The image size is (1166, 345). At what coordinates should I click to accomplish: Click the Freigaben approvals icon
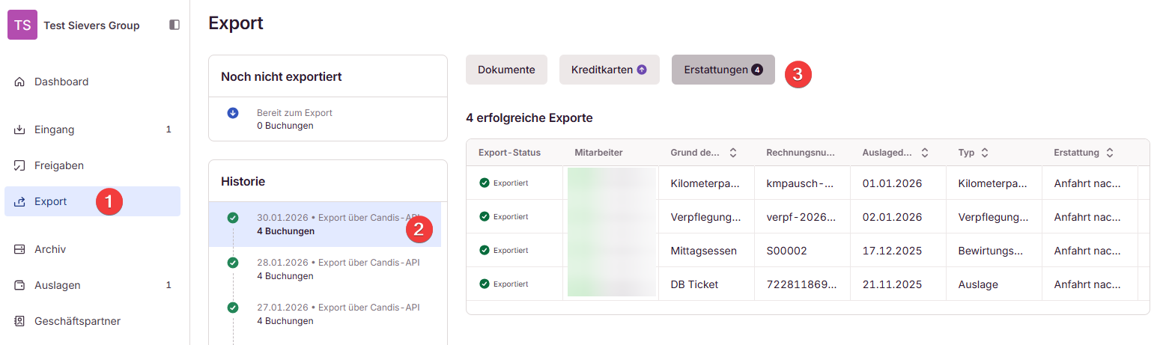[20, 165]
